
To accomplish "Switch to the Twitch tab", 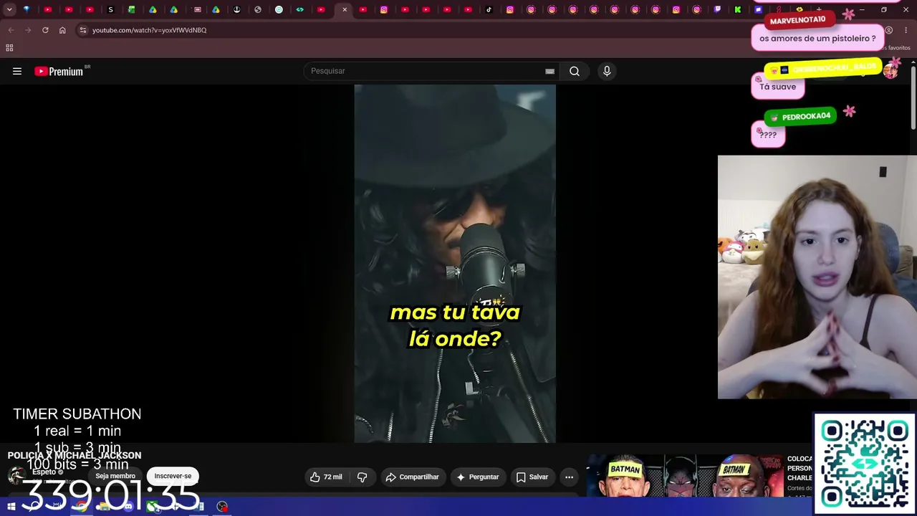I will click(x=718, y=10).
